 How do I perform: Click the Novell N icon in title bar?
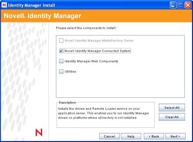coord(4,5)
